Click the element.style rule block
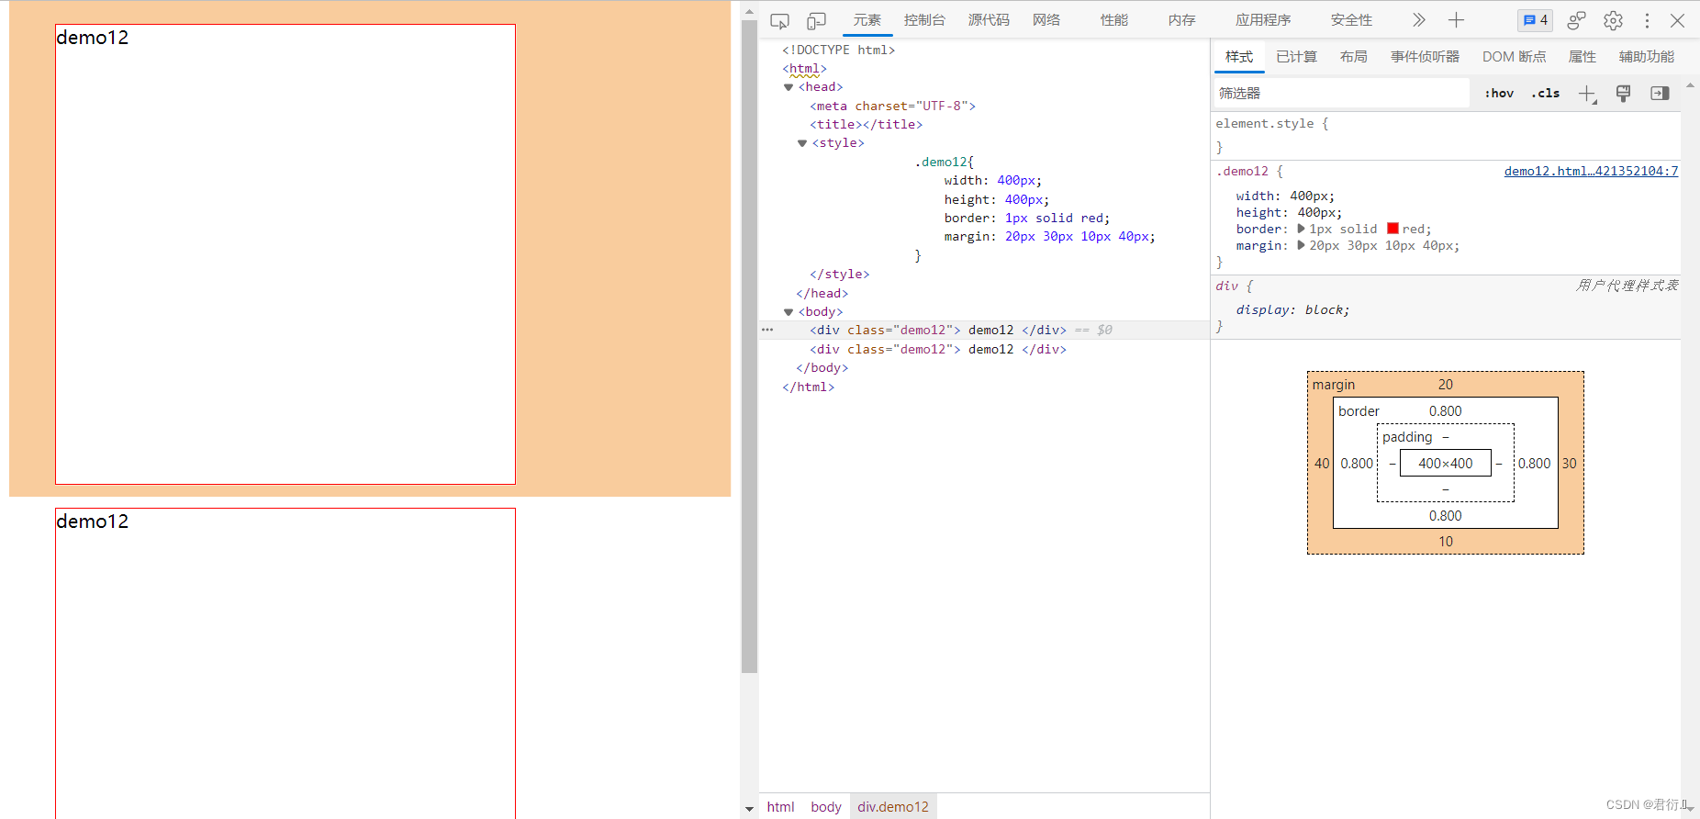The image size is (1700, 819). pos(1446,135)
